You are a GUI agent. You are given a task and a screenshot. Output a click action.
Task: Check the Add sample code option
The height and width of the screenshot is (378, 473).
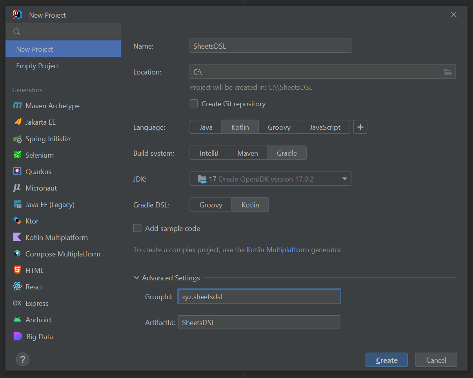coord(137,228)
